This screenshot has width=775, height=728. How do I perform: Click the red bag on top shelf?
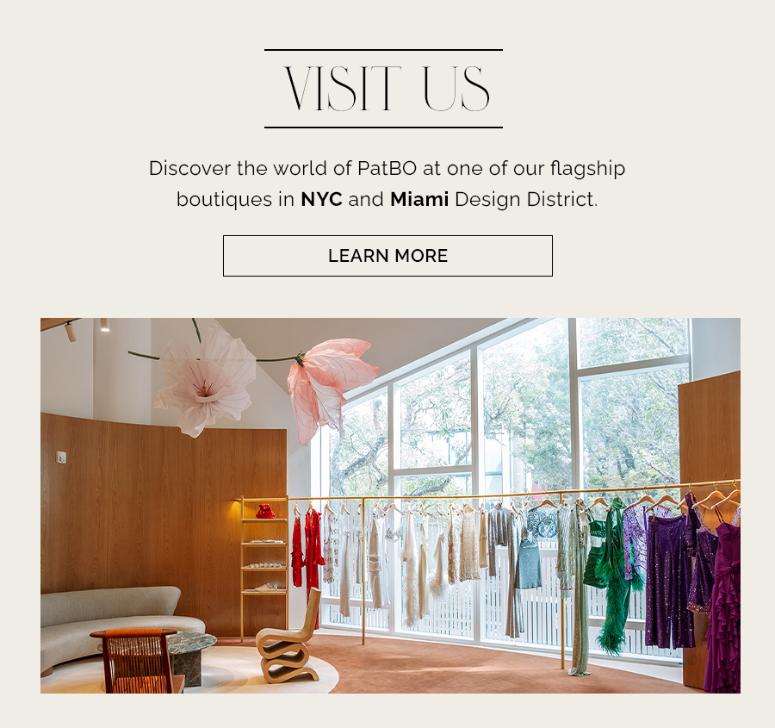(265, 512)
